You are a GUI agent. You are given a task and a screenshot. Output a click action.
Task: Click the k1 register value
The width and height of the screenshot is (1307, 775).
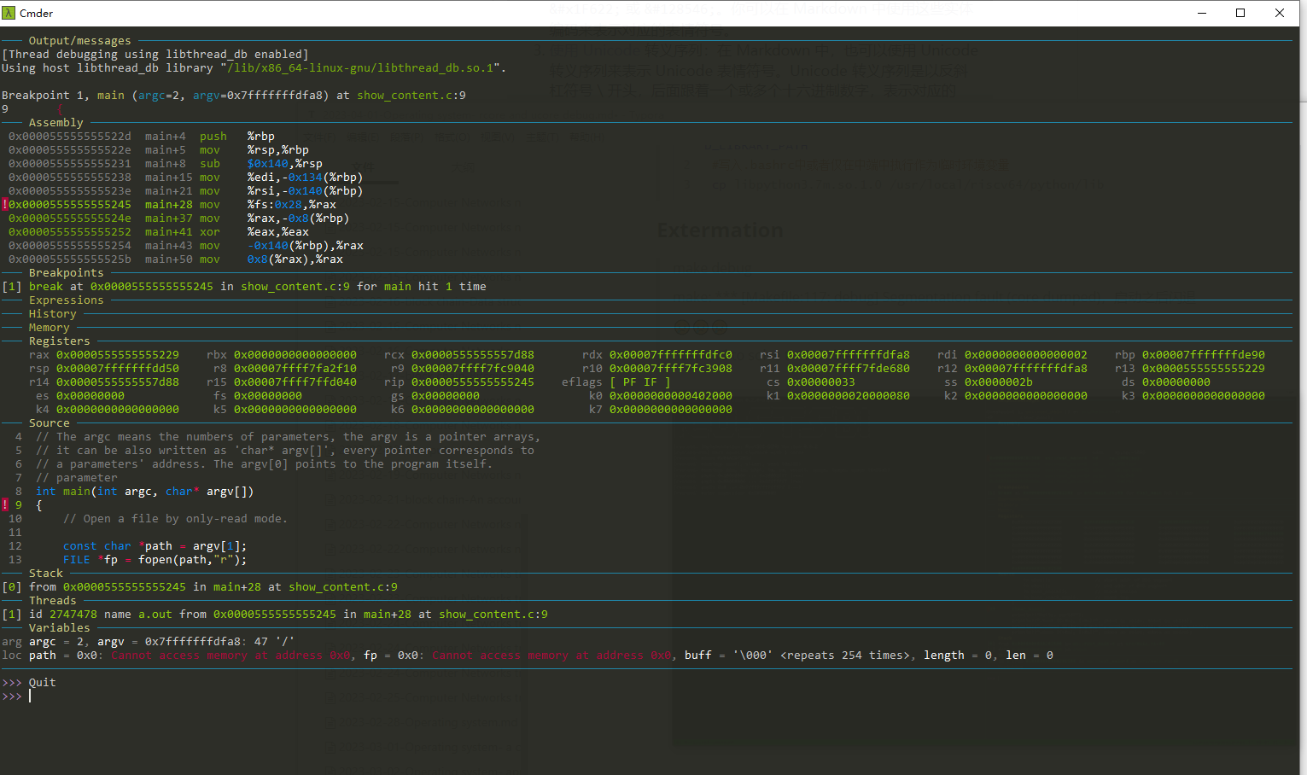pyautogui.click(x=849, y=396)
